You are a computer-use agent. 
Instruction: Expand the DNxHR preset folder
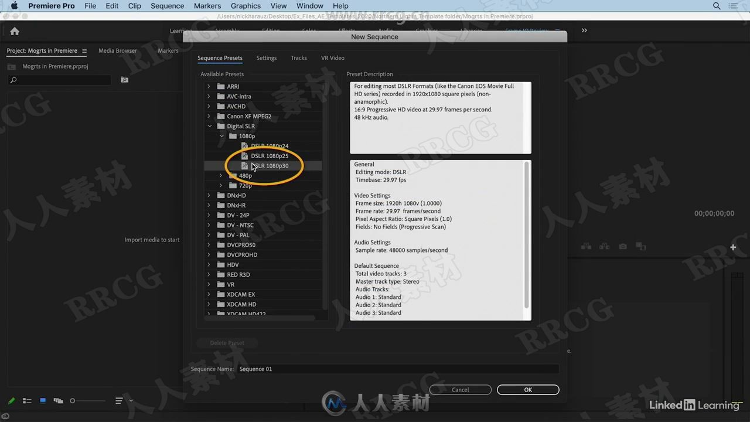coord(209,206)
